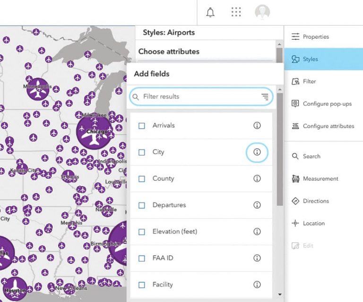Select the Styles menu item
Viewport: 363px width, 302px height.
[323, 59]
